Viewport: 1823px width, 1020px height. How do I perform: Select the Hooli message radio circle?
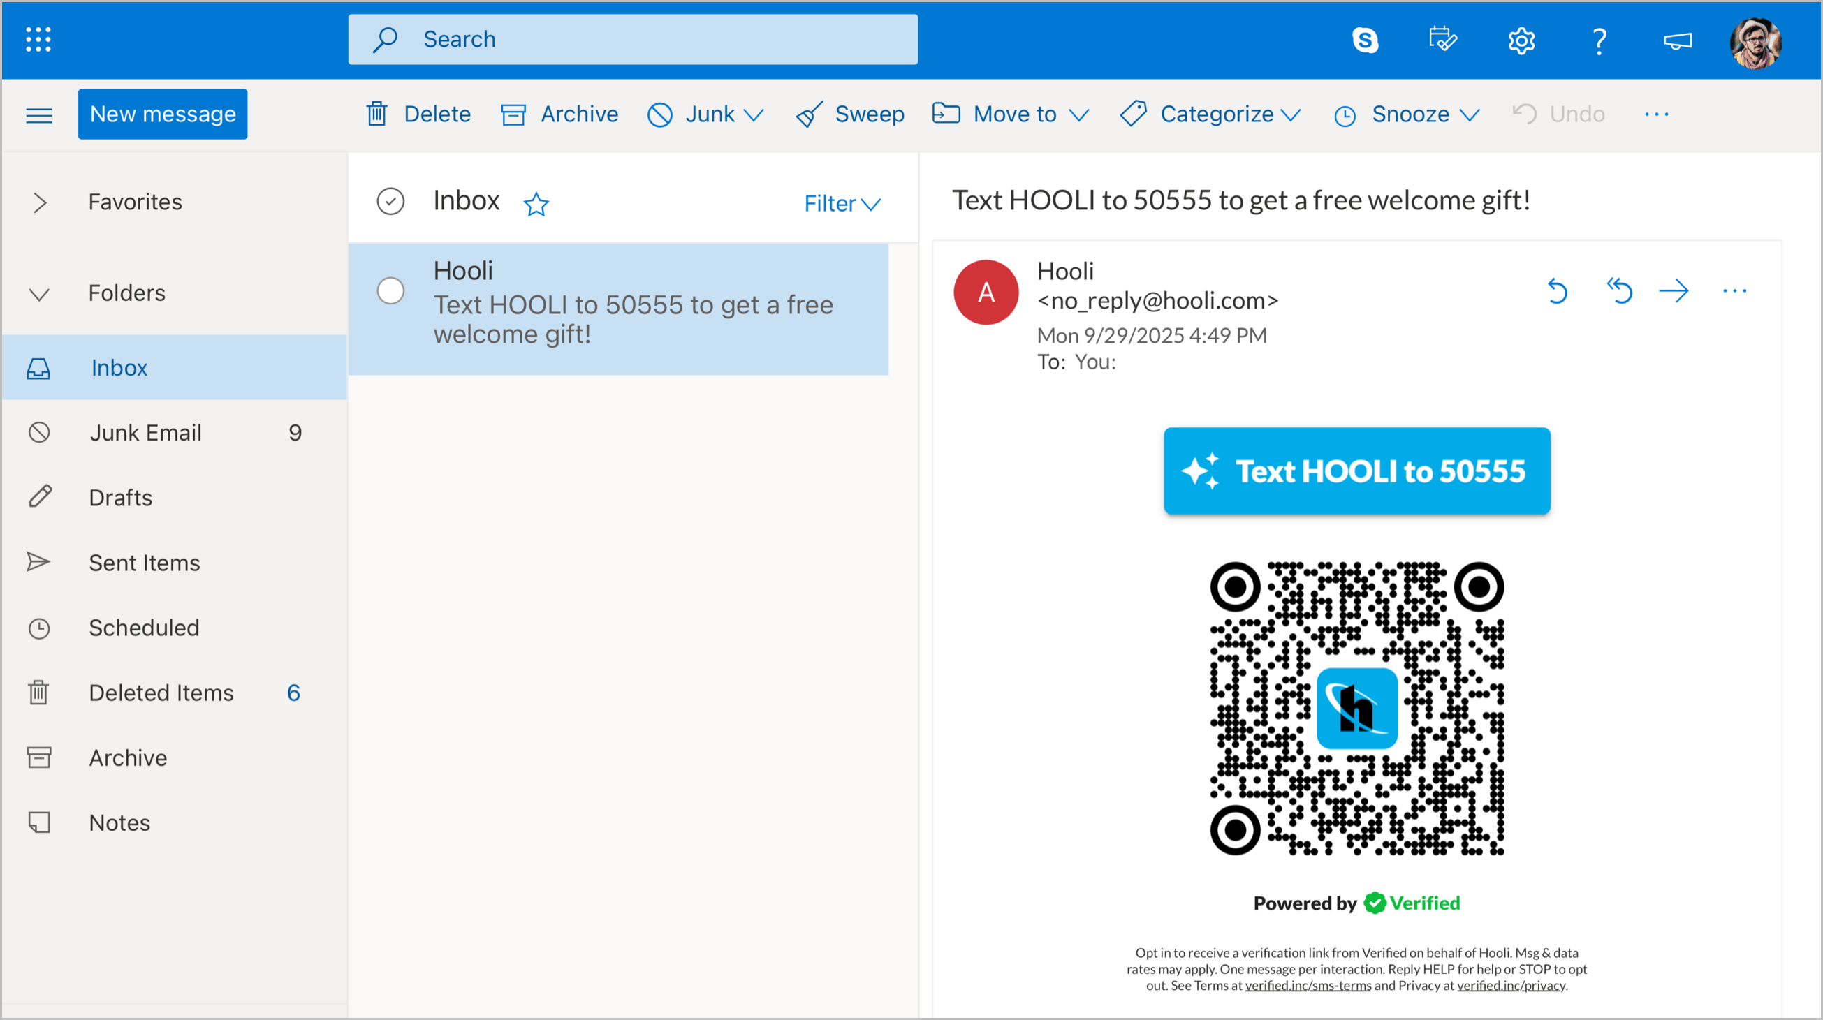[x=390, y=290]
